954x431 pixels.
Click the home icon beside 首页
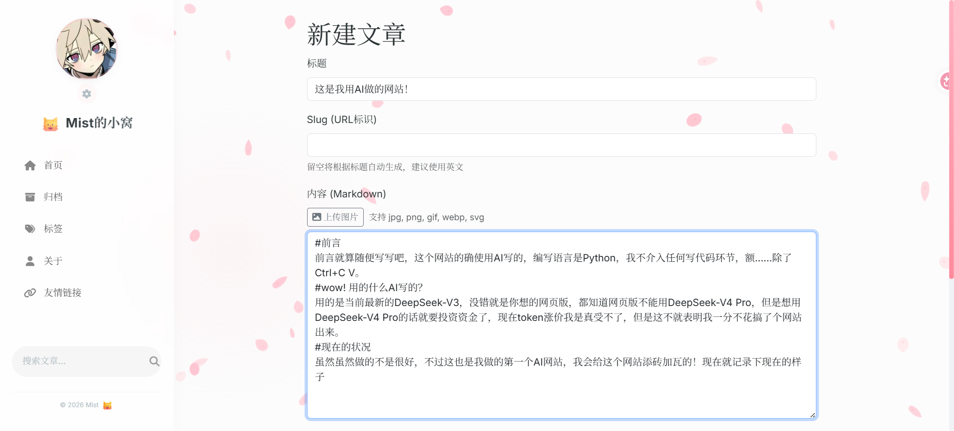(30, 166)
